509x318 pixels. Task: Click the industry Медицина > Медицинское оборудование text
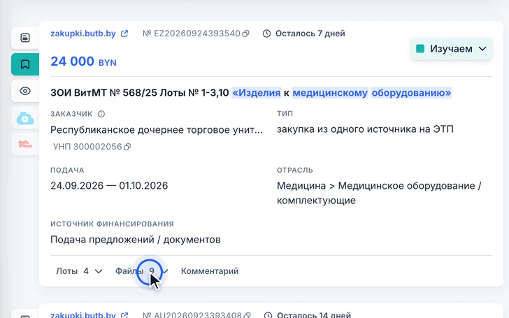click(x=379, y=193)
